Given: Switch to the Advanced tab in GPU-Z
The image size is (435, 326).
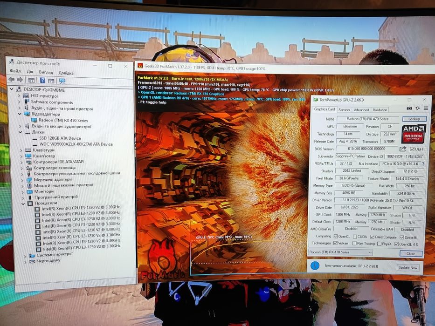Looking at the screenshot, I should coord(361,110).
